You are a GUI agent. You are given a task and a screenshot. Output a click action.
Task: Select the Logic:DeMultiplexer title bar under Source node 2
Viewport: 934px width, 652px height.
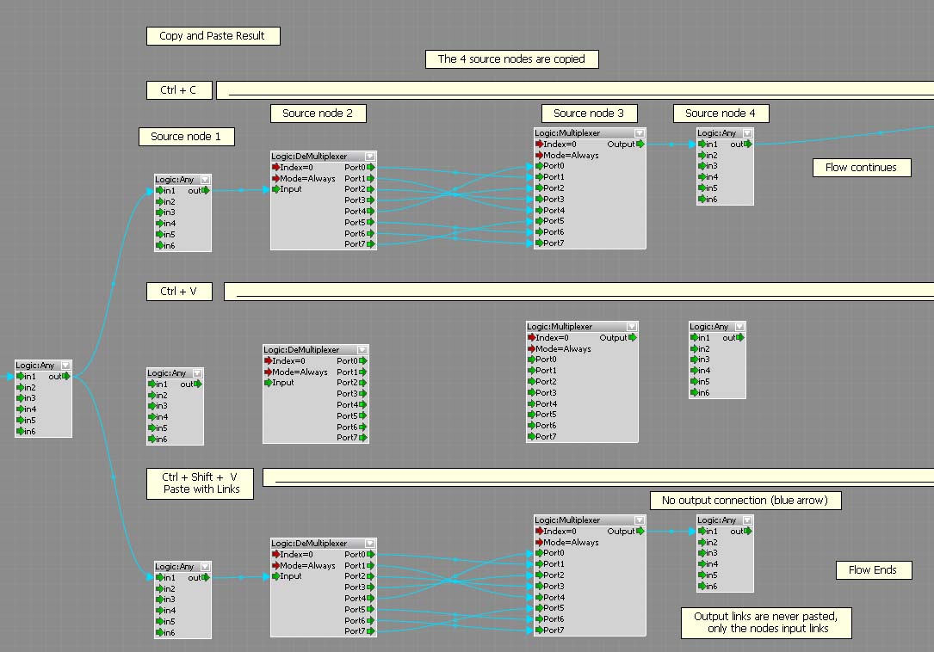324,156
